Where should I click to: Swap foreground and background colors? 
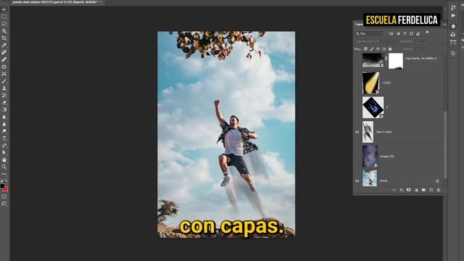pyautogui.click(x=7, y=181)
